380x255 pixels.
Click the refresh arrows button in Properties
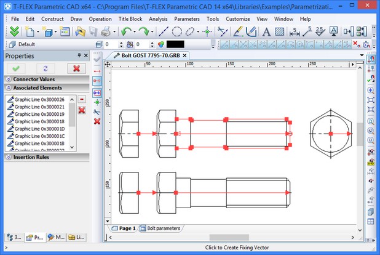46,68
